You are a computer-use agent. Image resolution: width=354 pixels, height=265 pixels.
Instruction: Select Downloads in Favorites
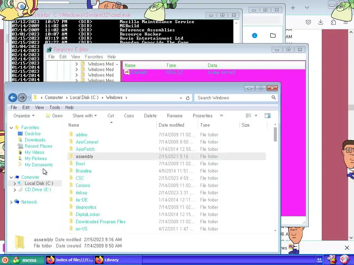[x=35, y=140]
